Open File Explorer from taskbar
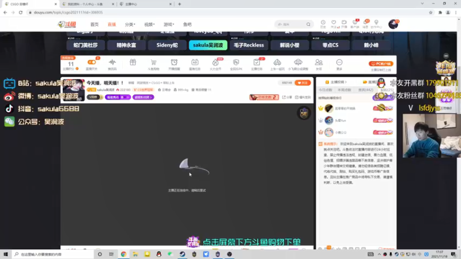The width and height of the screenshot is (461, 259). pos(135,254)
